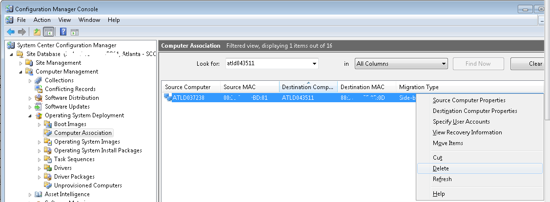The height and width of the screenshot is (202, 550).
Task: Expand the Software Updates node
Action: [x=30, y=107]
